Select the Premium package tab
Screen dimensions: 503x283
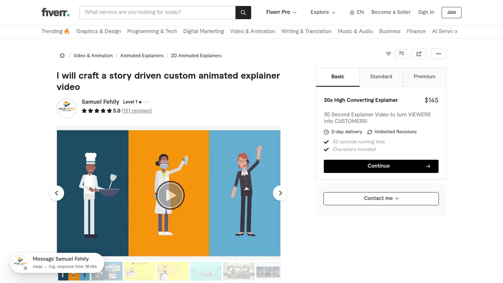[424, 77]
